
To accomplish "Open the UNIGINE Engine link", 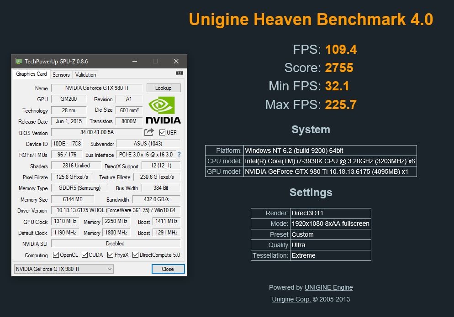I will [x=329, y=287].
